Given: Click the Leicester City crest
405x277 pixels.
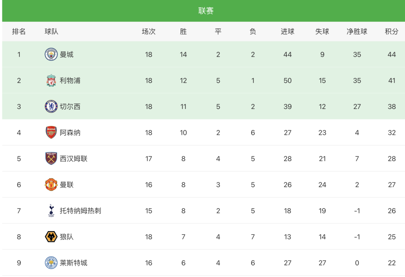Looking at the screenshot, I should click(51, 263).
